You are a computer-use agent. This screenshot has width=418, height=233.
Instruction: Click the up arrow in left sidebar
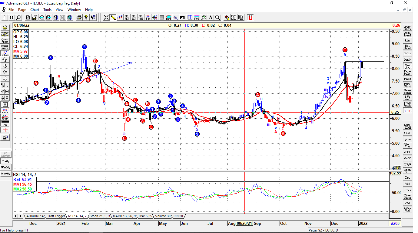(5, 60)
